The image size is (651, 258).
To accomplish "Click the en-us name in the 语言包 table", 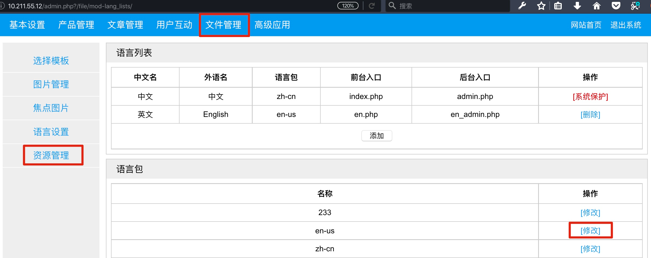I will coord(325,231).
